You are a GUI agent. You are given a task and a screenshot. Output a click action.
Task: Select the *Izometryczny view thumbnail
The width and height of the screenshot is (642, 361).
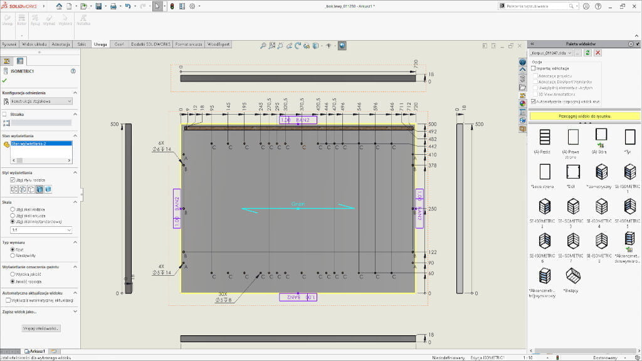pyautogui.click(x=601, y=172)
